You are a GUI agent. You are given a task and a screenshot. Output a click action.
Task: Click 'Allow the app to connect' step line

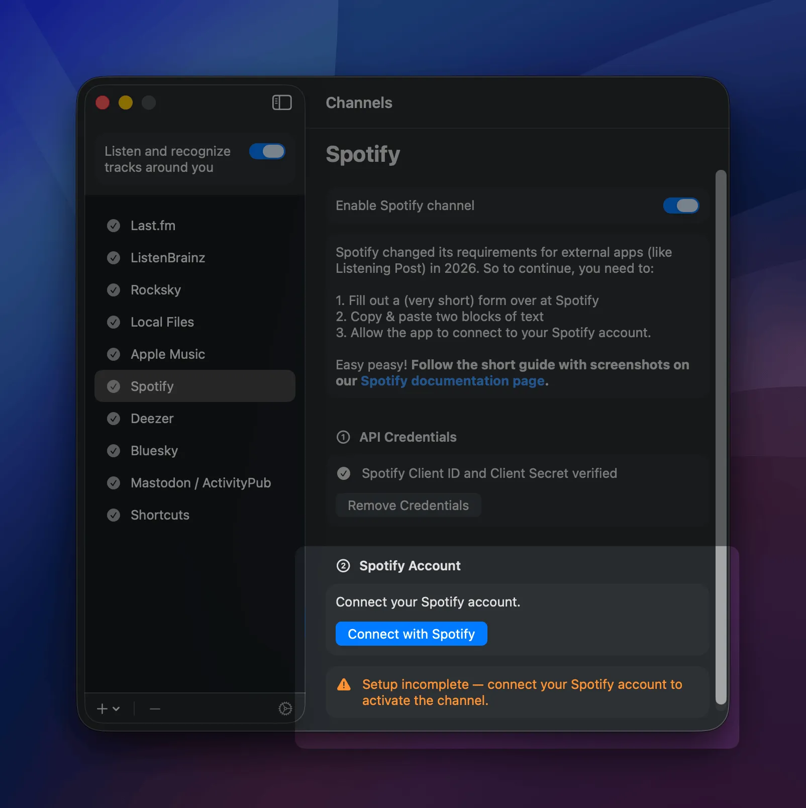click(493, 333)
